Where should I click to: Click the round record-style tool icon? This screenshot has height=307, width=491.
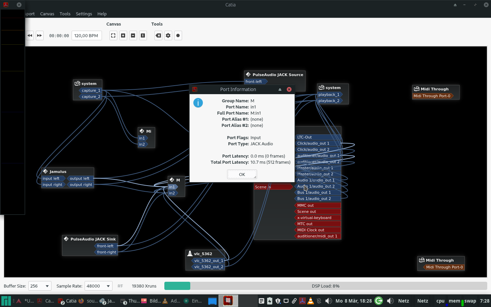coord(178,35)
